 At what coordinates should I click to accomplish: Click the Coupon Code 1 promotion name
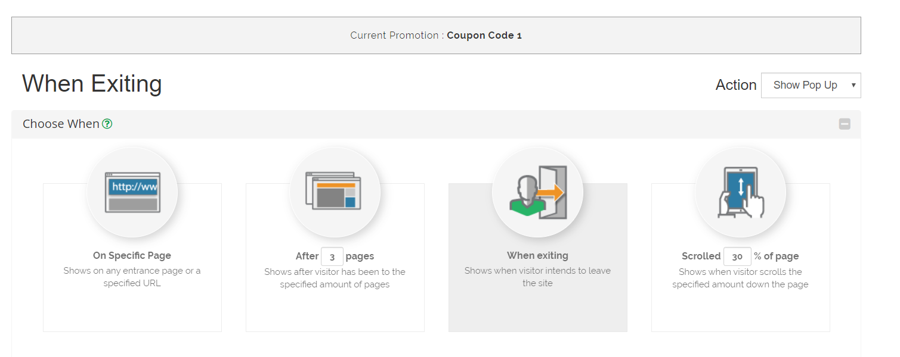(x=484, y=35)
